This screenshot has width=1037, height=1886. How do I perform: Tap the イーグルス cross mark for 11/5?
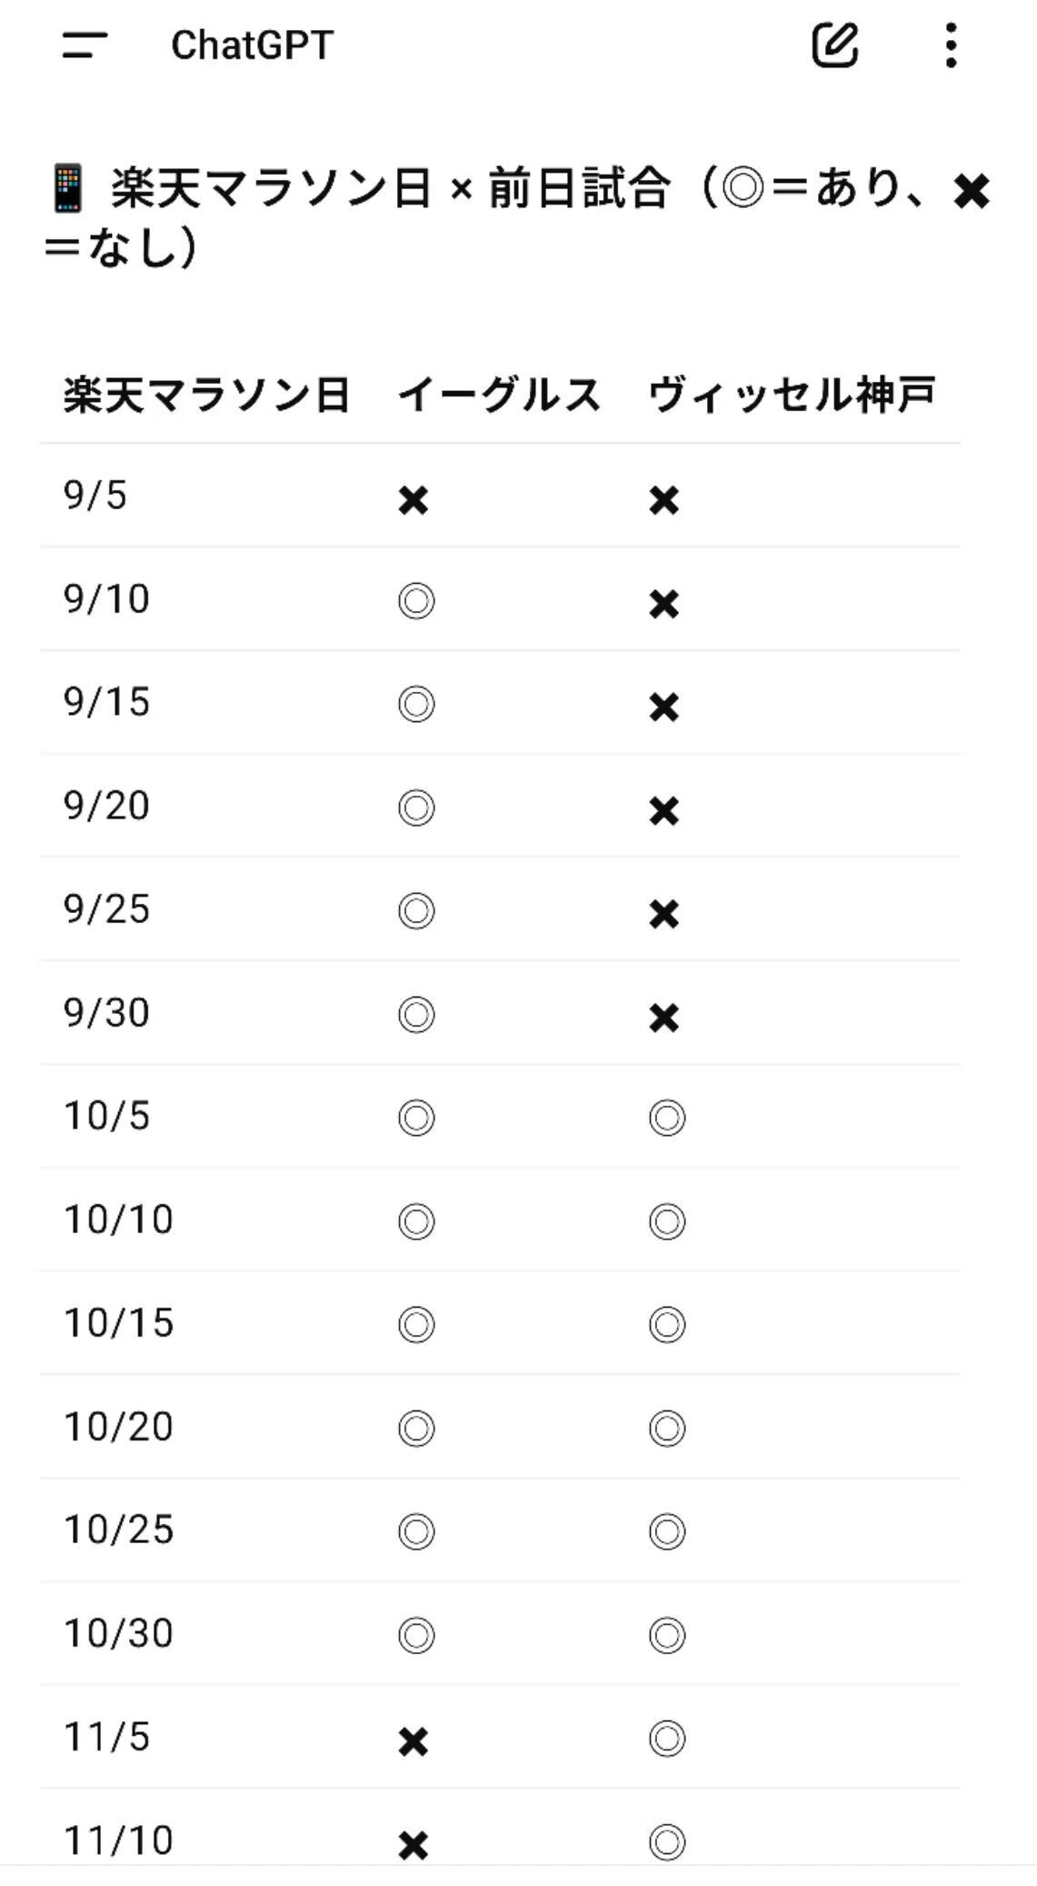(x=414, y=1741)
